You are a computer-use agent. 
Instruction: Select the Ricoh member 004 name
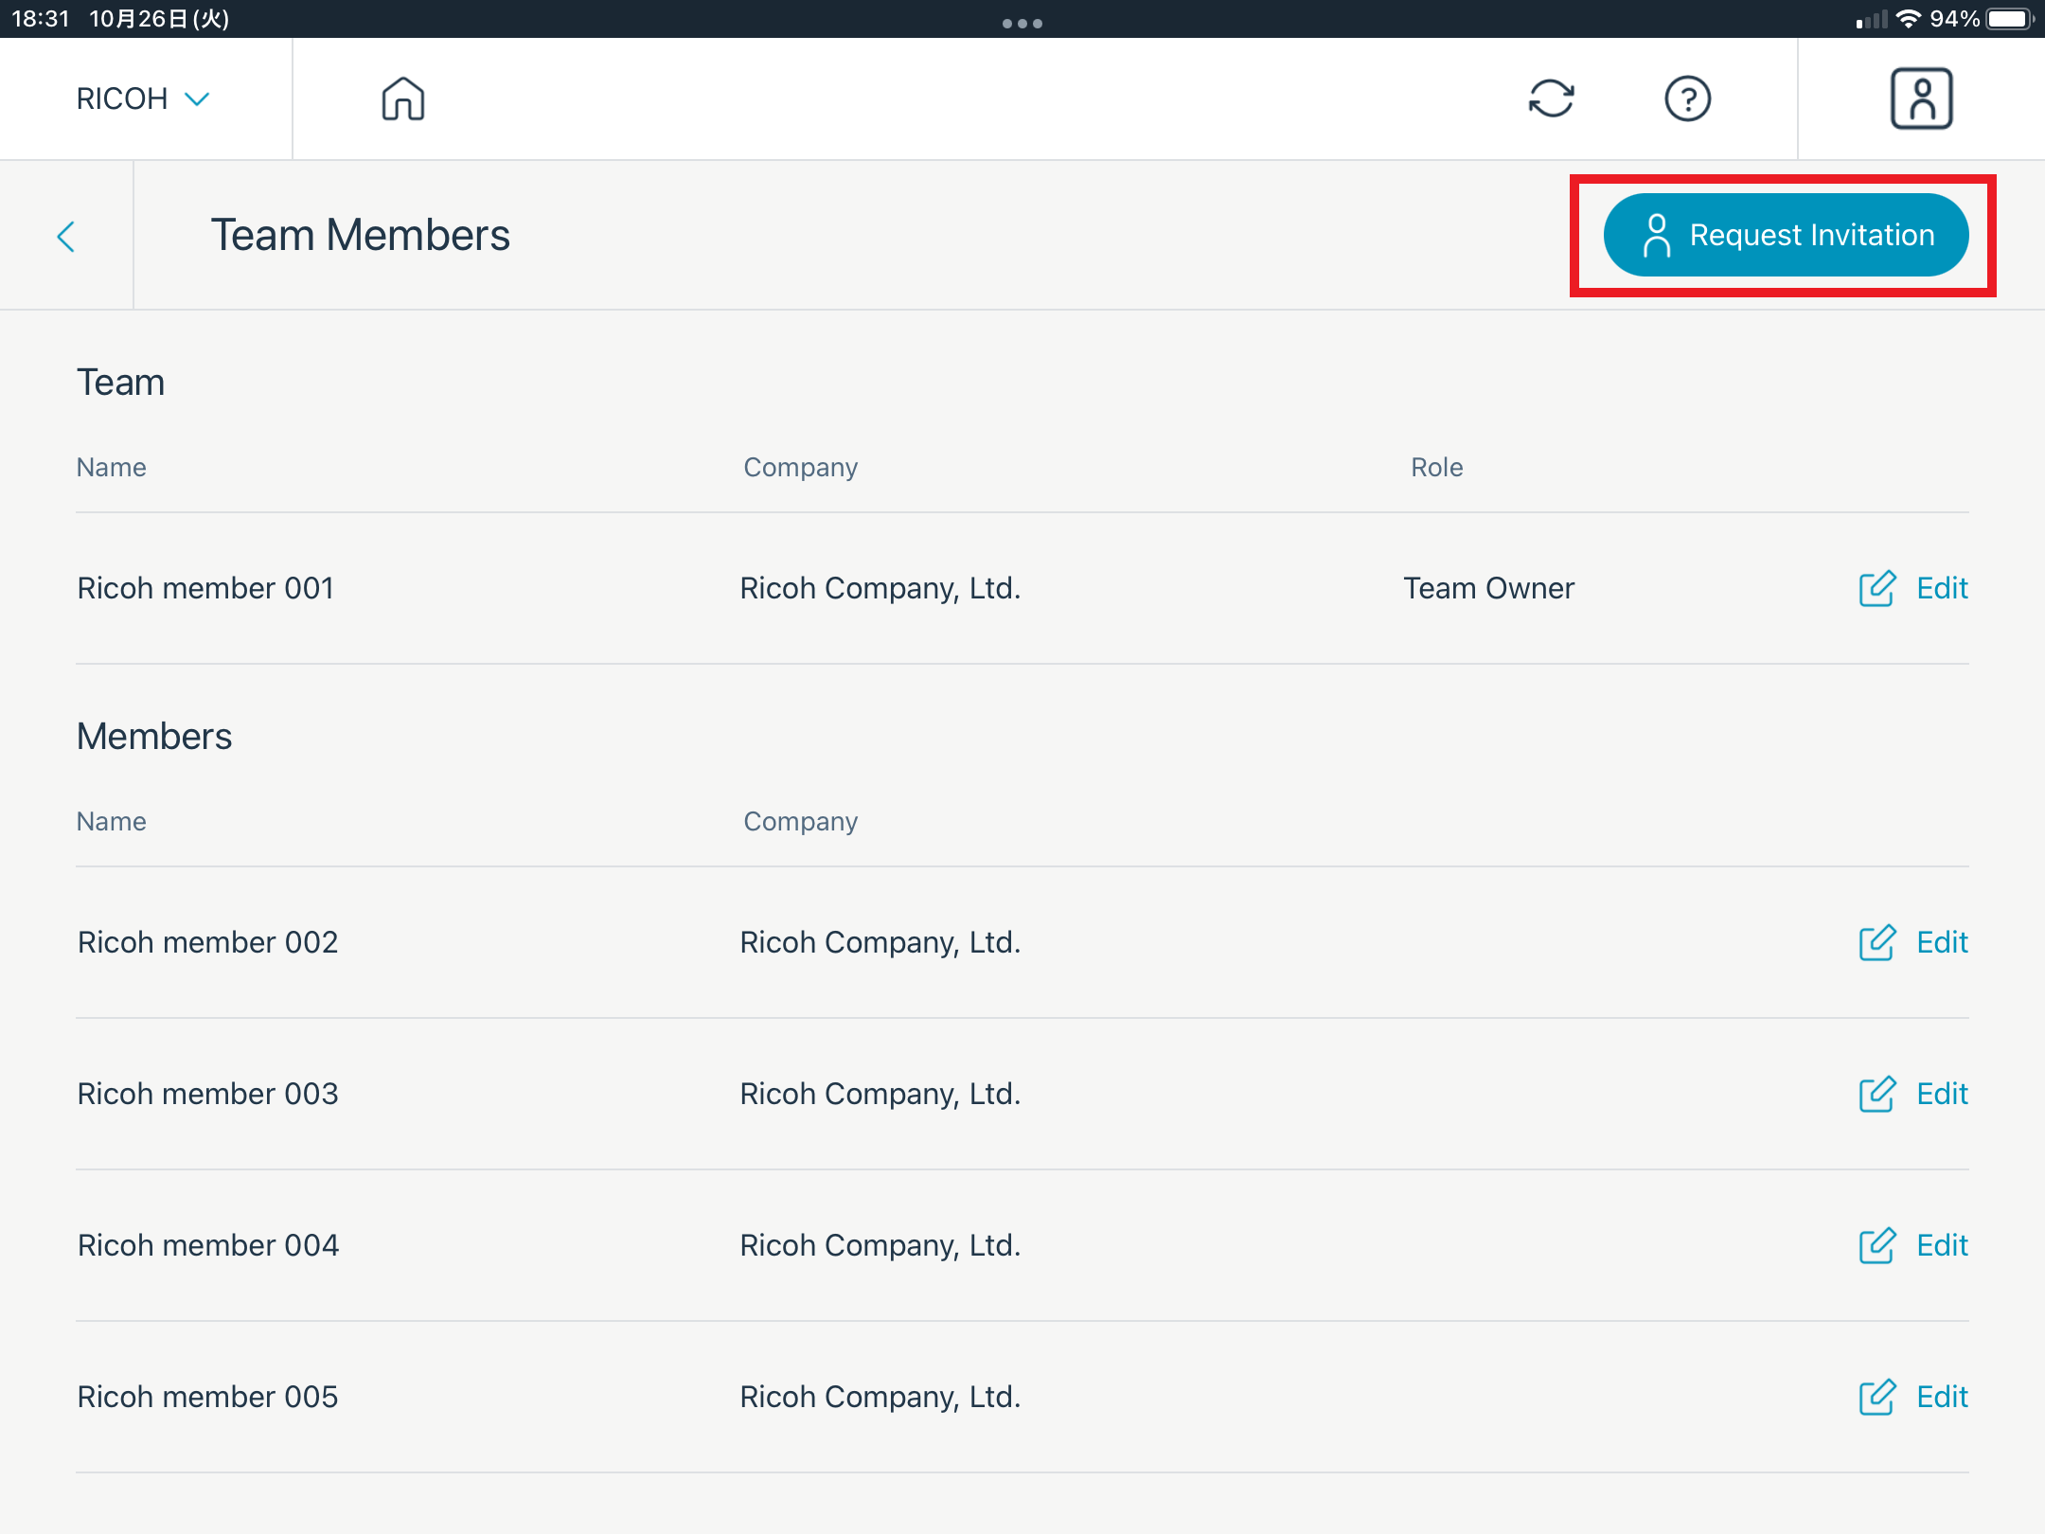(207, 1245)
